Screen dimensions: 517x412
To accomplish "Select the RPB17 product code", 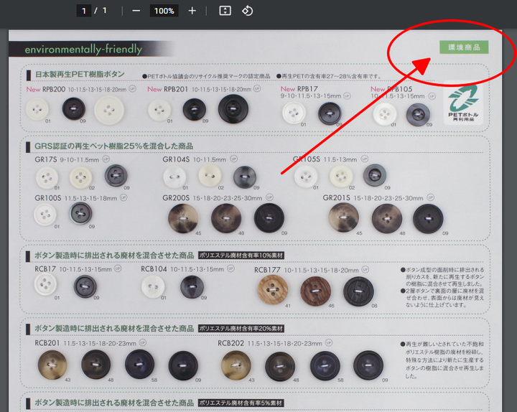I will coord(307,89).
